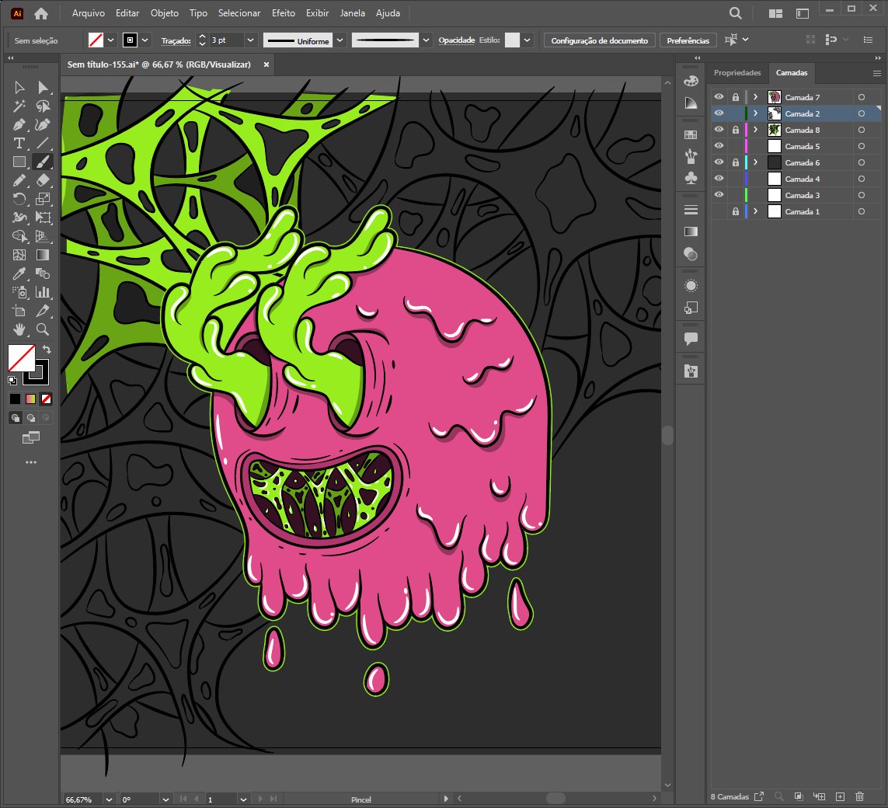The height and width of the screenshot is (808, 888).
Task: Click the Fill swatch in toolbox
Action: coord(22,358)
